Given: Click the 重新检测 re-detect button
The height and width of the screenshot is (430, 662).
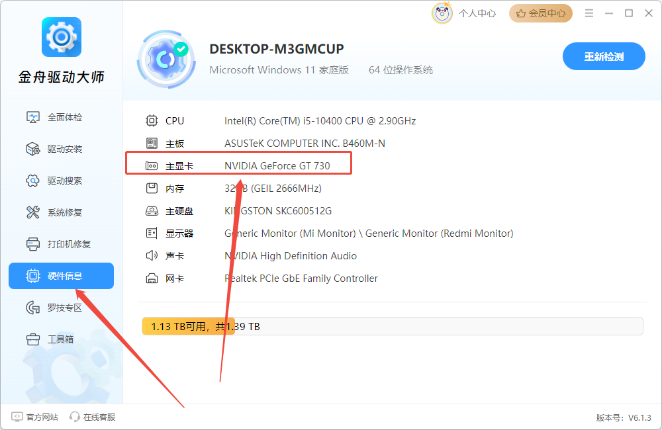Looking at the screenshot, I should pos(604,56).
